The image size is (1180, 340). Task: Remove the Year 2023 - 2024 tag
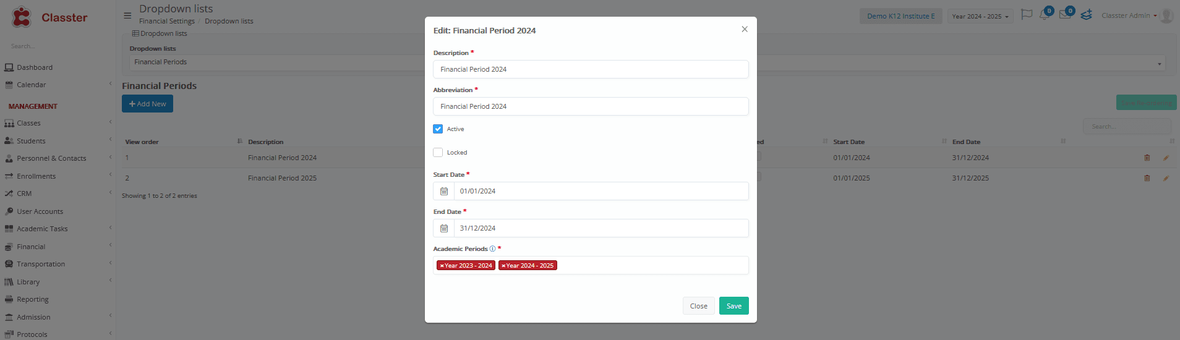[442, 266]
